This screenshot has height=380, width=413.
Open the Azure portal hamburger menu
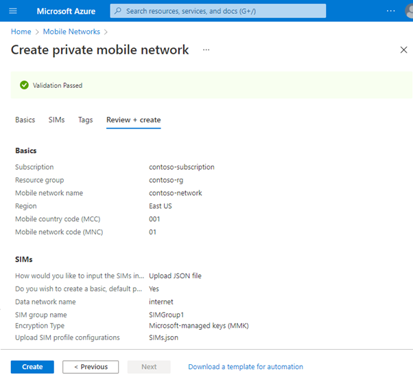tap(13, 11)
